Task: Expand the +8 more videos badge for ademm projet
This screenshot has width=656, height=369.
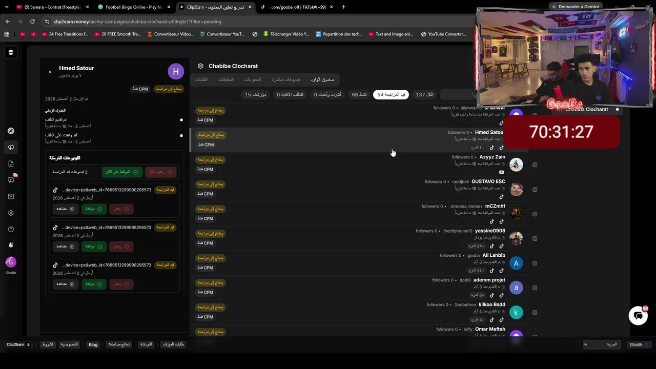Action: tap(477, 295)
